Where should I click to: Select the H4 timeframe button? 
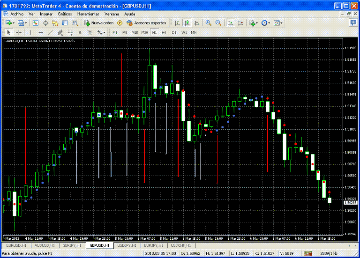pyautogui.click(x=164, y=32)
